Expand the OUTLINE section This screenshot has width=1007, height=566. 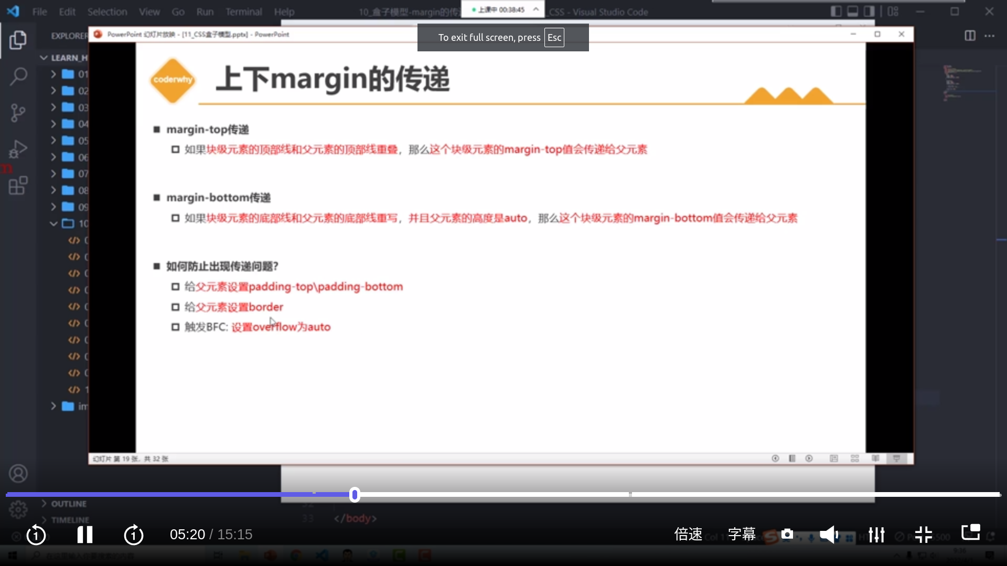click(x=68, y=504)
